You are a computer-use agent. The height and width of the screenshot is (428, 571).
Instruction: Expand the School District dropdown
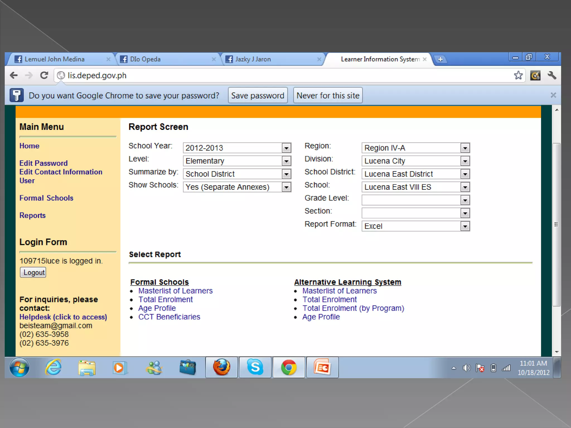coord(416,174)
